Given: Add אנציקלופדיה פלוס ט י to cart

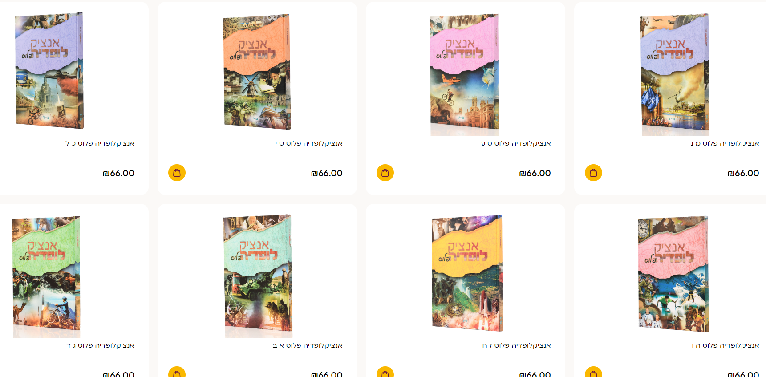Looking at the screenshot, I should pos(177,173).
